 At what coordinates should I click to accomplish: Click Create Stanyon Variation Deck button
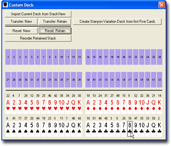[x=117, y=21]
